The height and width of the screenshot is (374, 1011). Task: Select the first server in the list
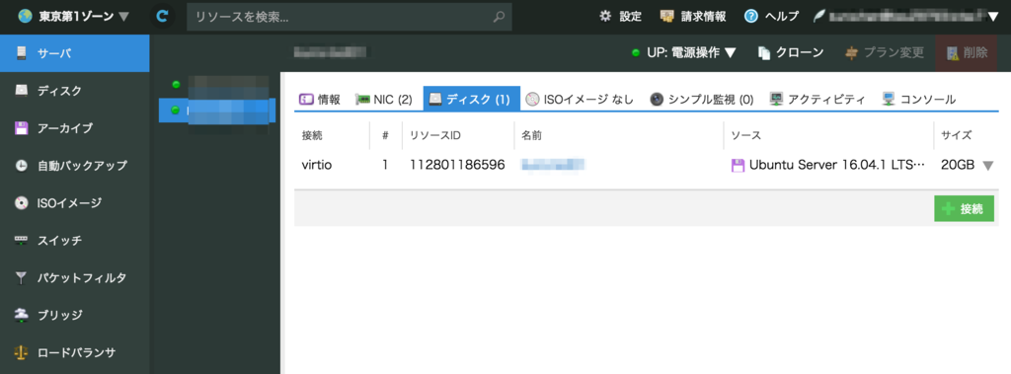point(217,85)
